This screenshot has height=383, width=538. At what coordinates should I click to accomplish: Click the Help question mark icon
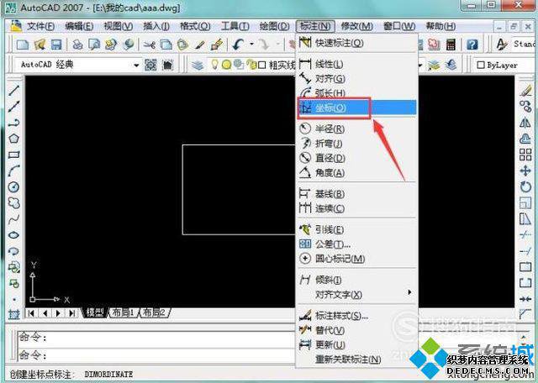click(472, 45)
